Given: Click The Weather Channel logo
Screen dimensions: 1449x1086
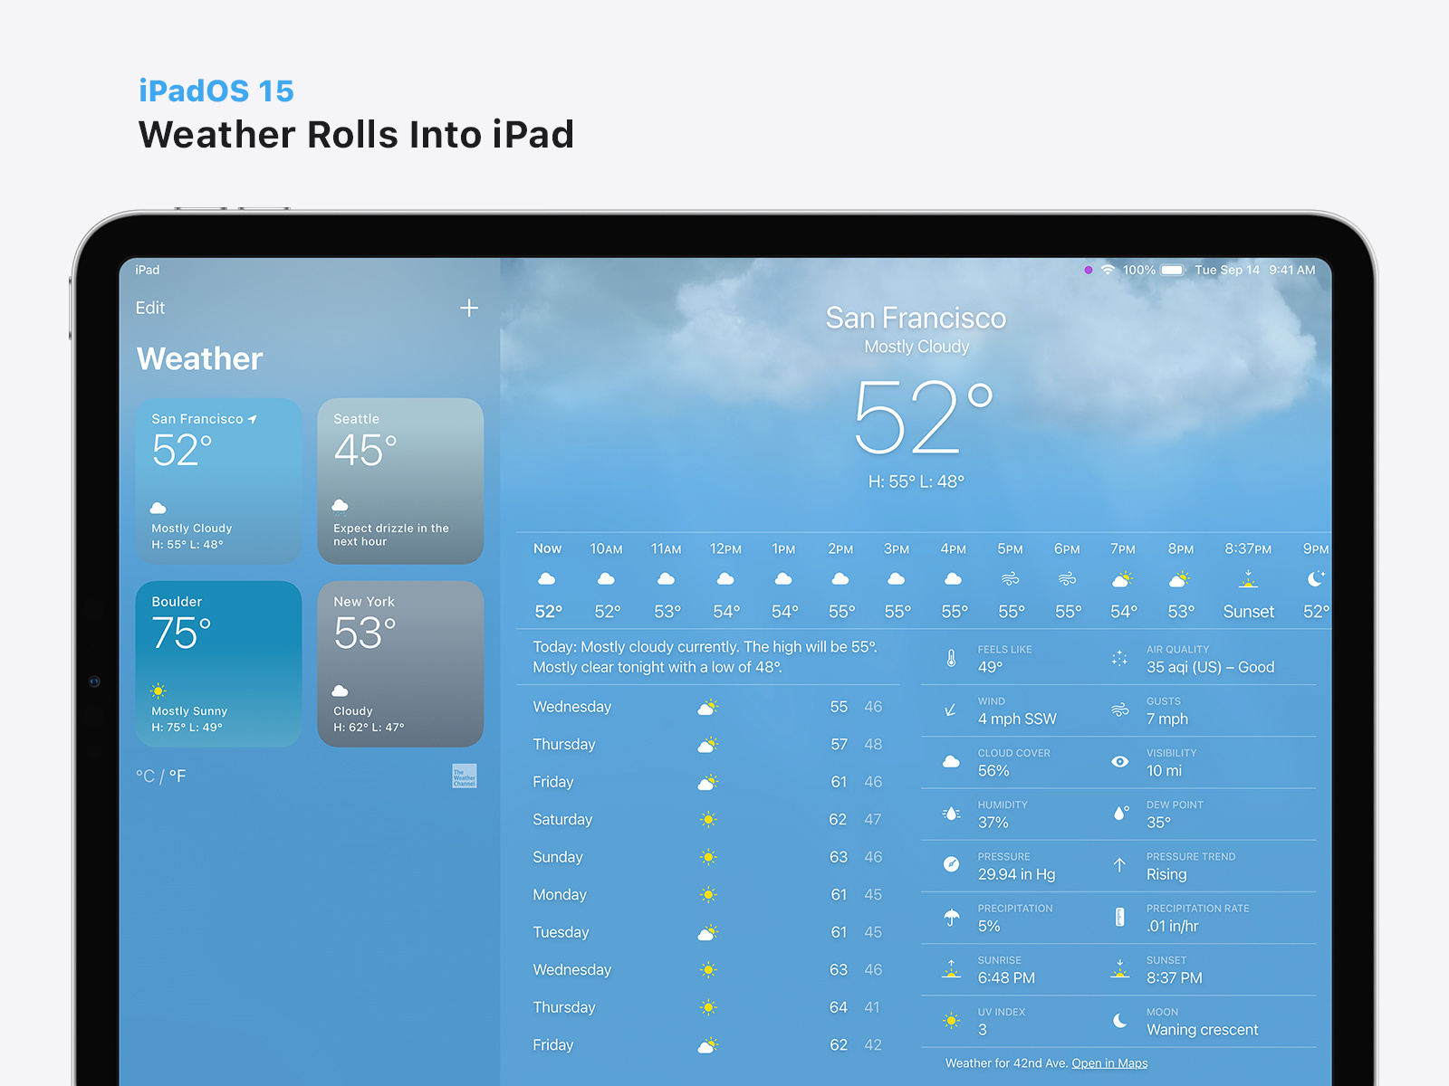Looking at the screenshot, I should (464, 776).
